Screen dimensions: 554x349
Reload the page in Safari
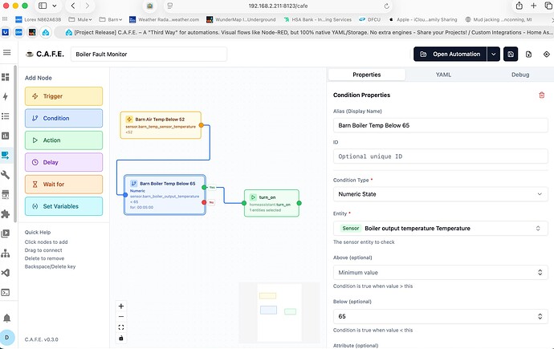(386, 6)
